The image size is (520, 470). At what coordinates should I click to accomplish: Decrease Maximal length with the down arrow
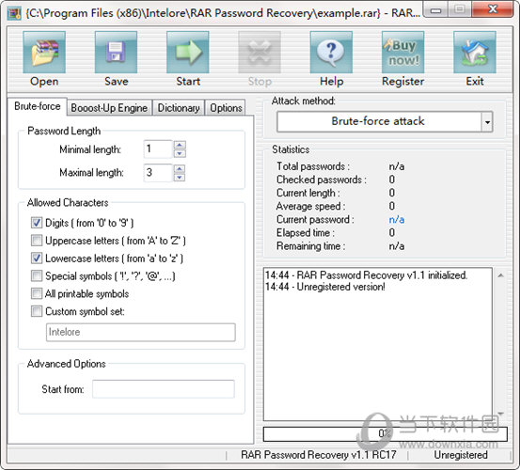180,178
